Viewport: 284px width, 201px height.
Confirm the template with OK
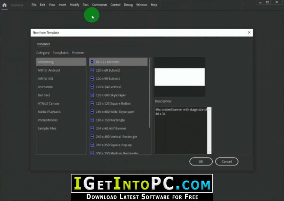[x=201, y=161]
